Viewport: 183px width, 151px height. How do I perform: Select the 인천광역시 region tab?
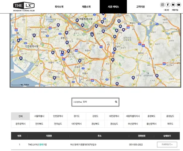58,116
